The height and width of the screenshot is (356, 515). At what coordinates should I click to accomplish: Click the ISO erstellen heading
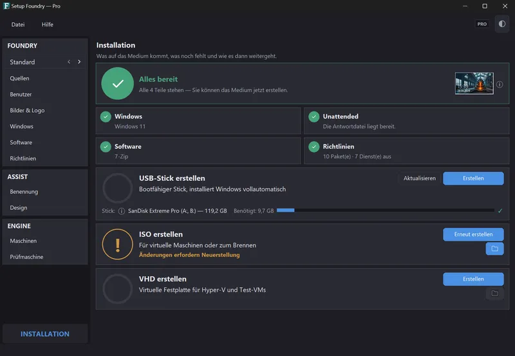[160, 234]
